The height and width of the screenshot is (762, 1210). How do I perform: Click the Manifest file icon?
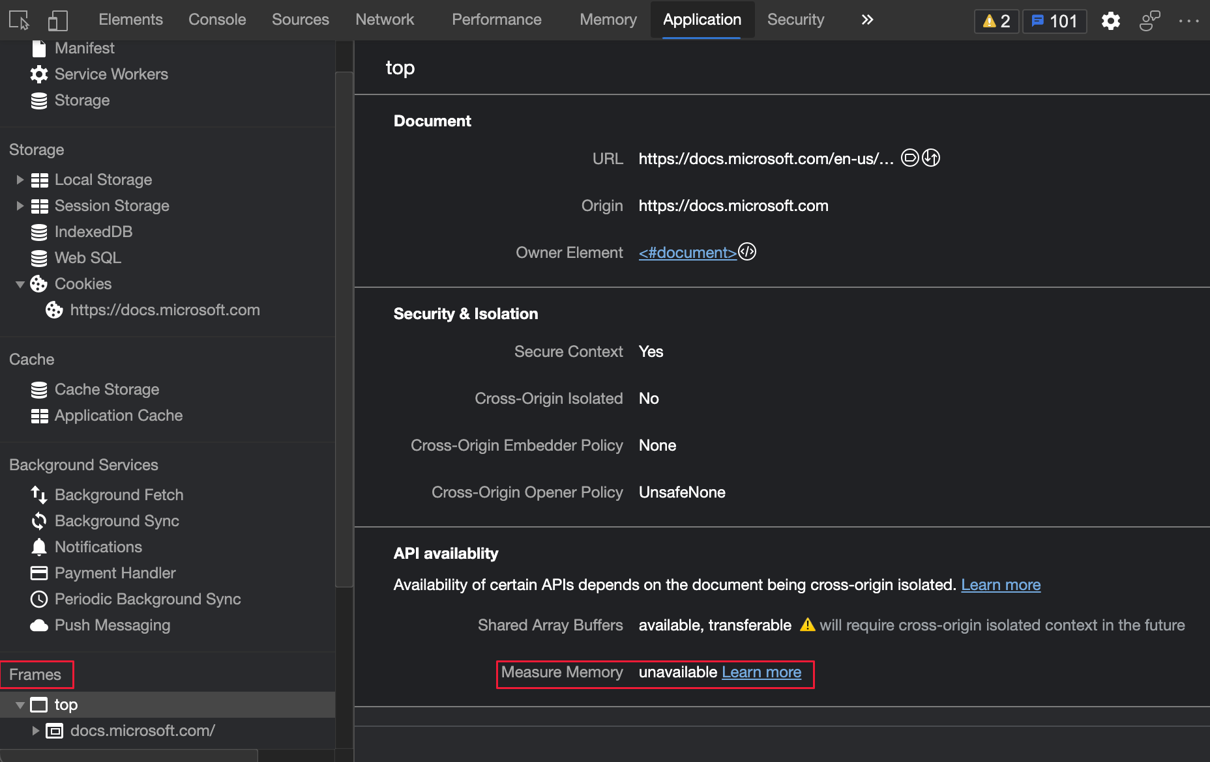(x=39, y=48)
